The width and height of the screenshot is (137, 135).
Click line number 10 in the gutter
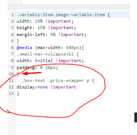(x=11, y=74)
